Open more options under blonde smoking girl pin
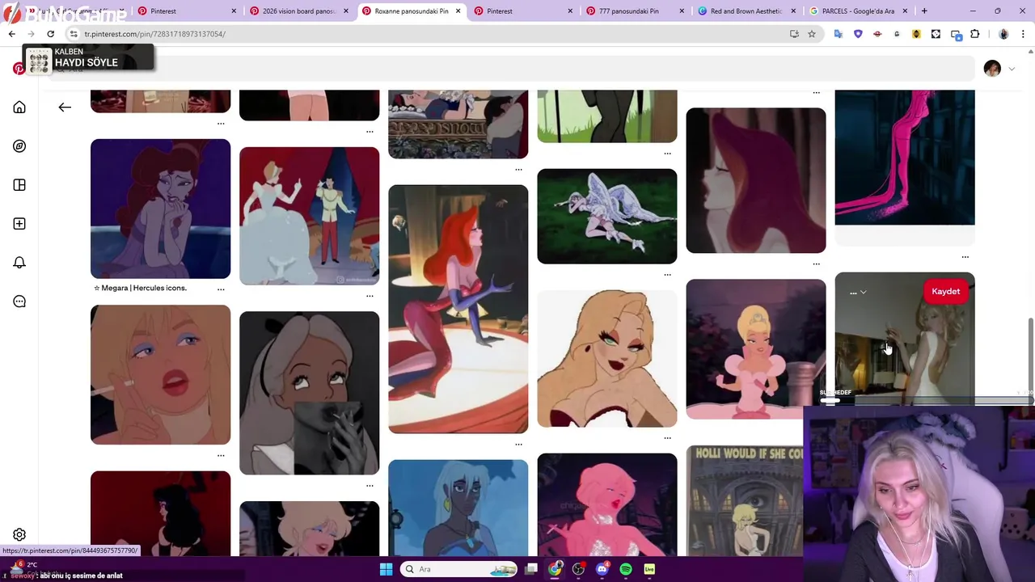The height and width of the screenshot is (582, 1035). 221,455
